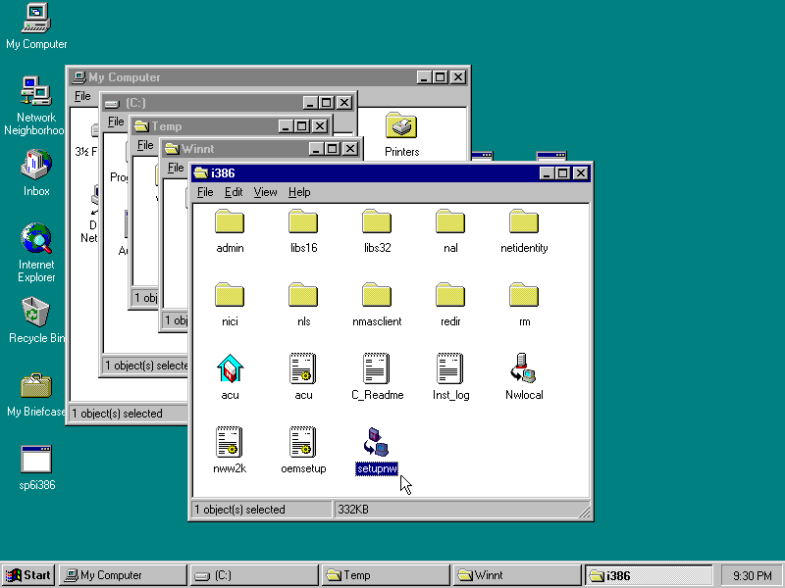Close the i386 window

[580, 173]
